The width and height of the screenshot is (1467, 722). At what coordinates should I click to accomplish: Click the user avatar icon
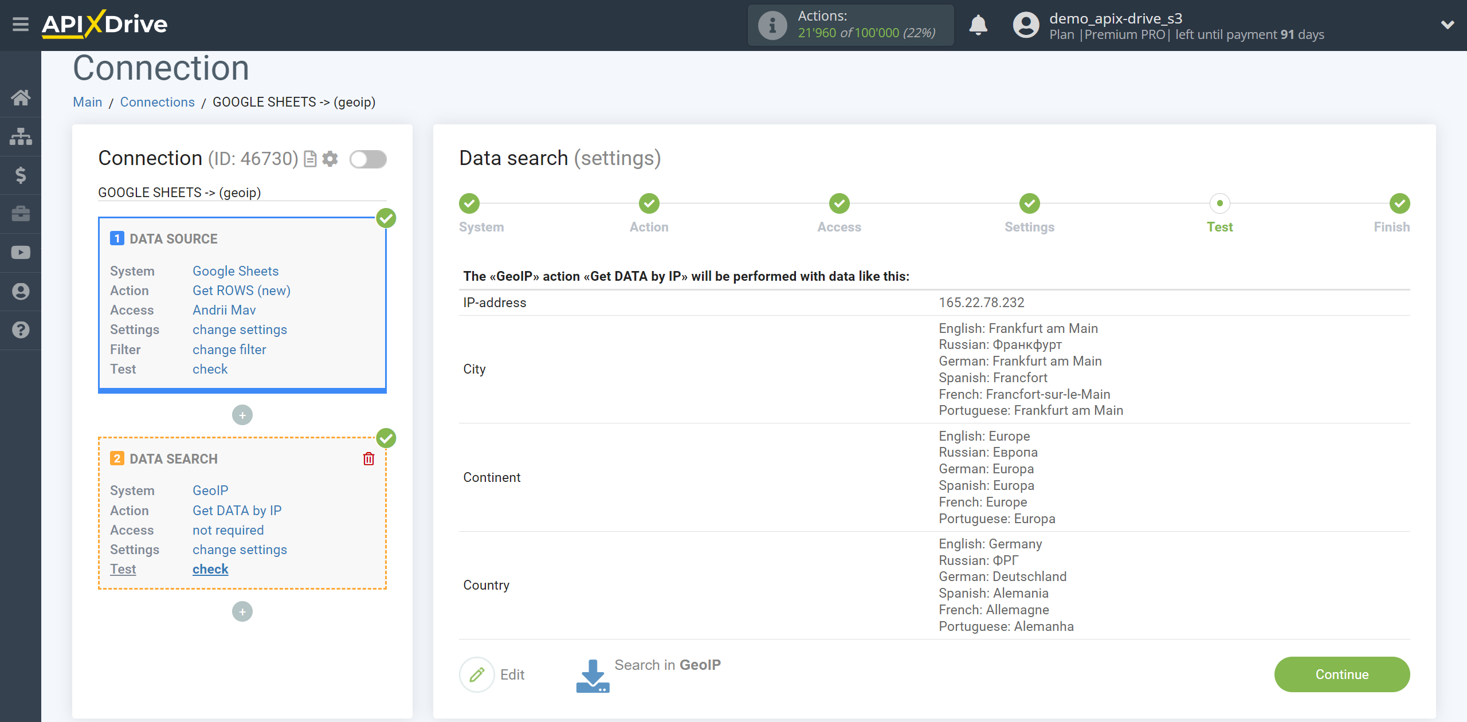1026,25
